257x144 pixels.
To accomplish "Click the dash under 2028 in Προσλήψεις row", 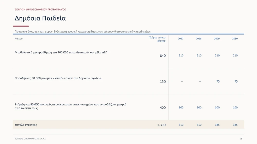I will tap(200, 81).
